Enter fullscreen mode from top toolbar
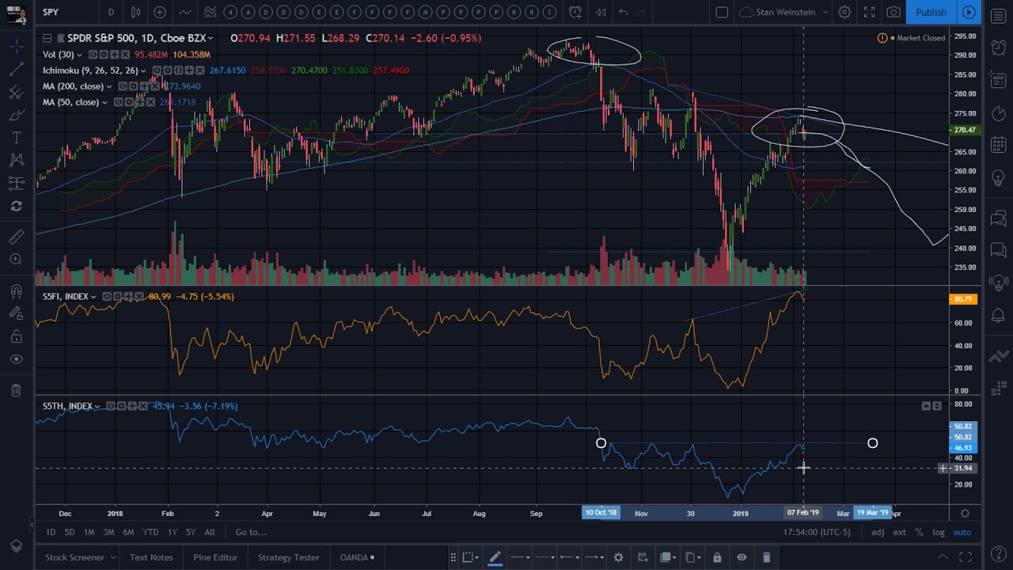Screen dimensions: 1013x570 pos(869,12)
